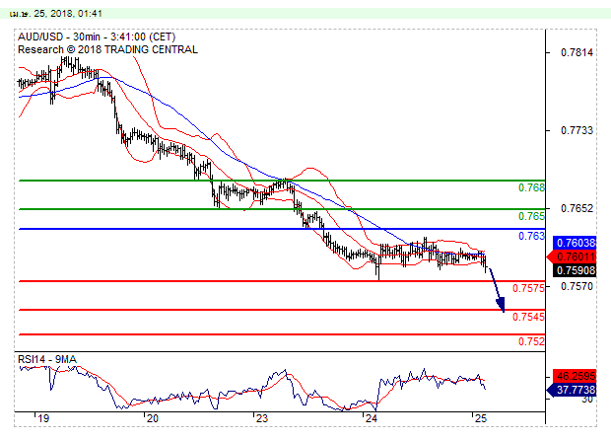611x440 pixels.
Task: Click the 0.7652 price axis label
Action: point(577,208)
